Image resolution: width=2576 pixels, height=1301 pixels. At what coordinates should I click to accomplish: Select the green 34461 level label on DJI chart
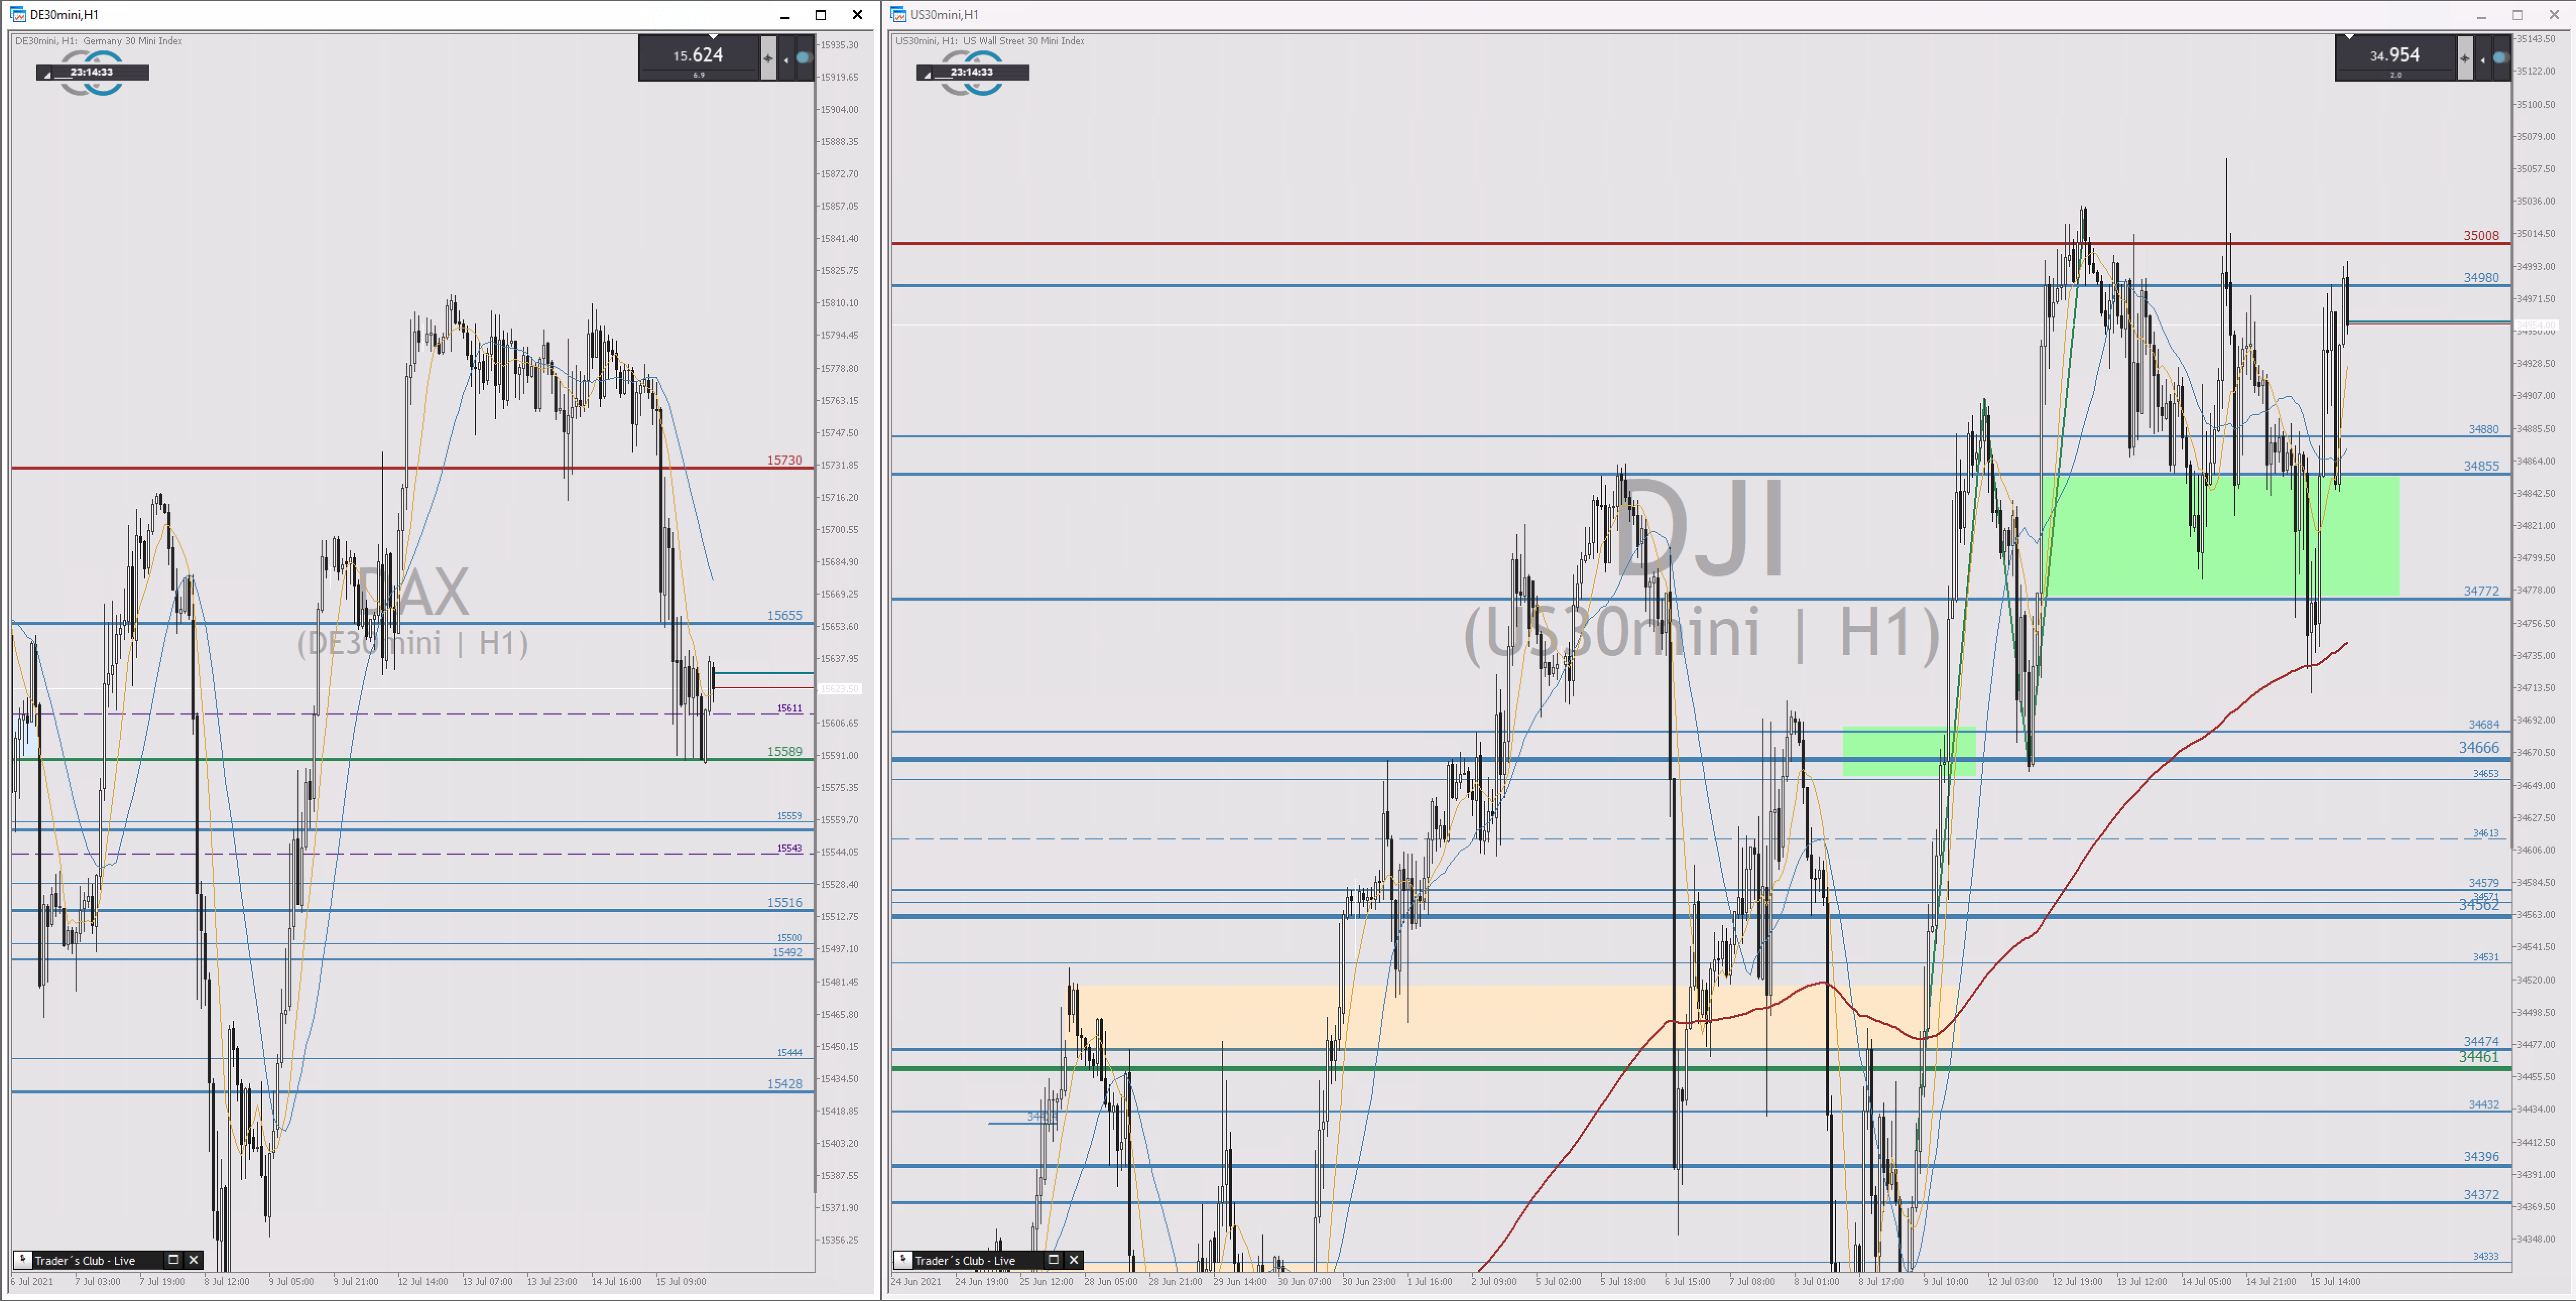(x=2478, y=1056)
